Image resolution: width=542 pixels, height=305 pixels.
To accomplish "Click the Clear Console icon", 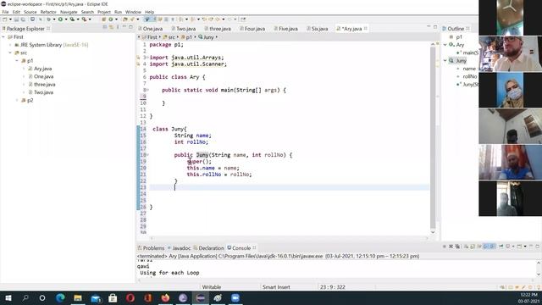I will (467, 247).
